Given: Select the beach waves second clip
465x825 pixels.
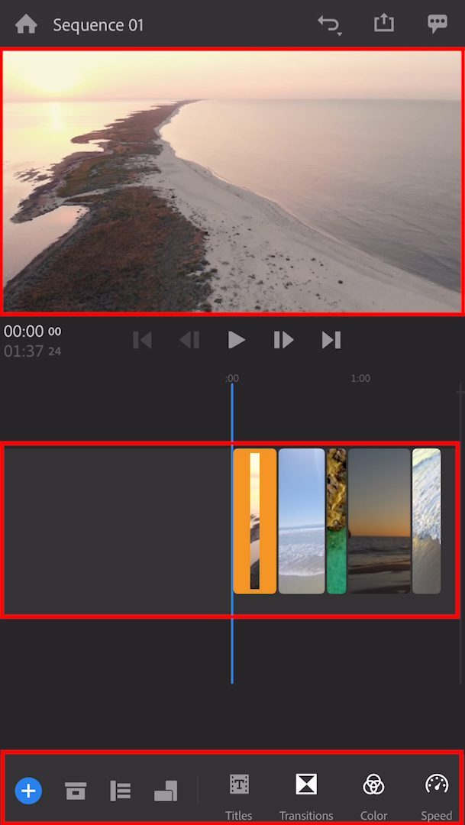Looking at the screenshot, I should click(302, 521).
